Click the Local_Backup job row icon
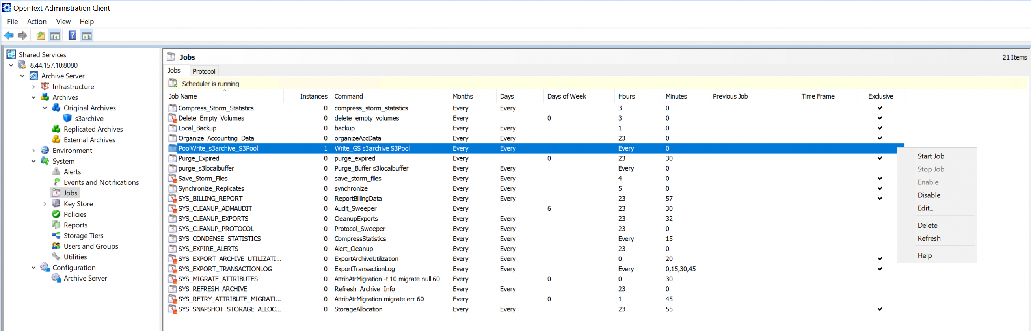The width and height of the screenshot is (1031, 331). [173, 128]
